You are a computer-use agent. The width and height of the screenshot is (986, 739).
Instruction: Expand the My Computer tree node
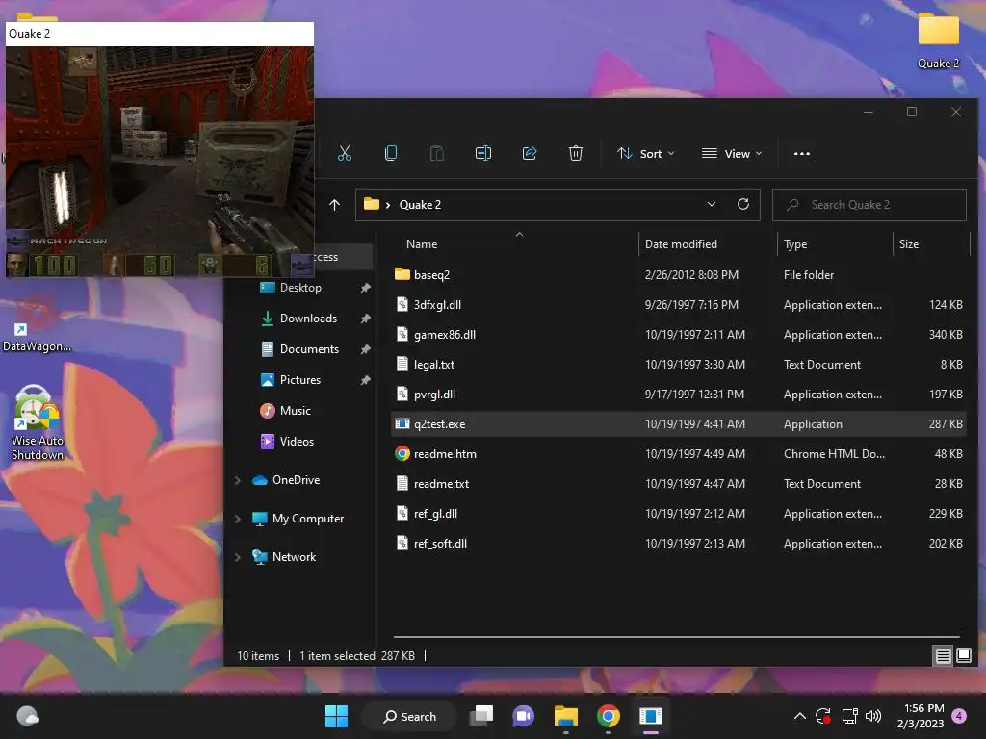(x=238, y=519)
